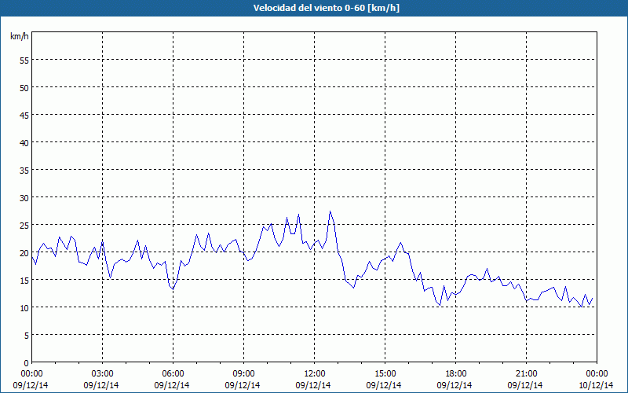Select the 55 y-axis label
The height and width of the screenshot is (393, 628).
(24, 61)
